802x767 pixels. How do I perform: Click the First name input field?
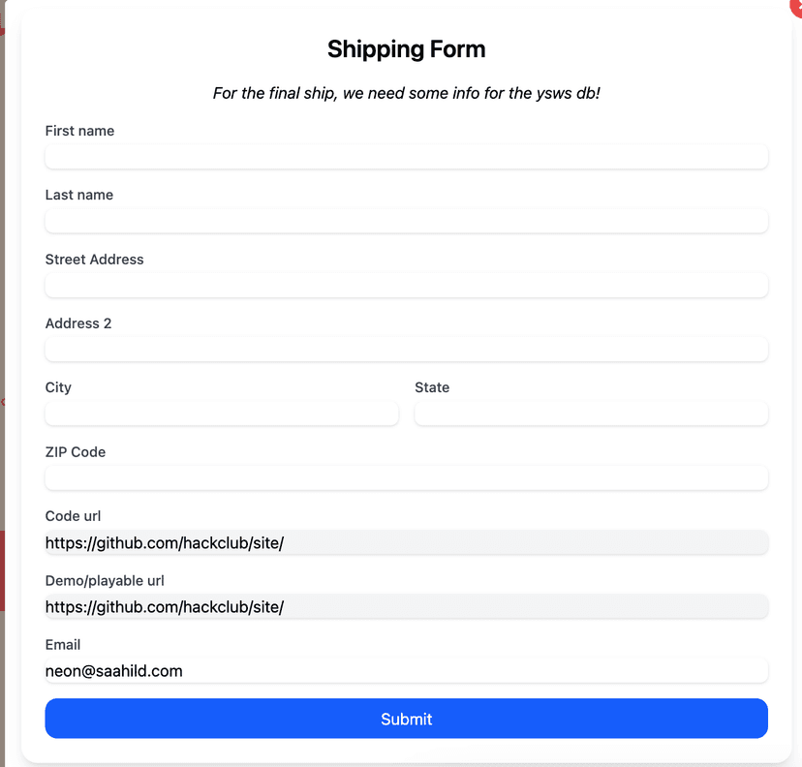click(x=406, y=157)
